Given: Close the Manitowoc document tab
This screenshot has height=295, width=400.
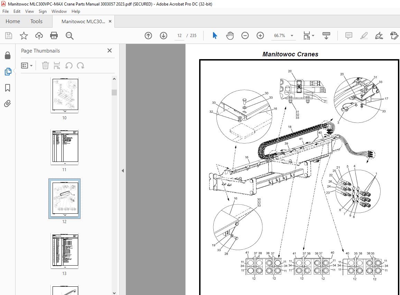Looking at the screenshot, I should (x=110, y=21).
